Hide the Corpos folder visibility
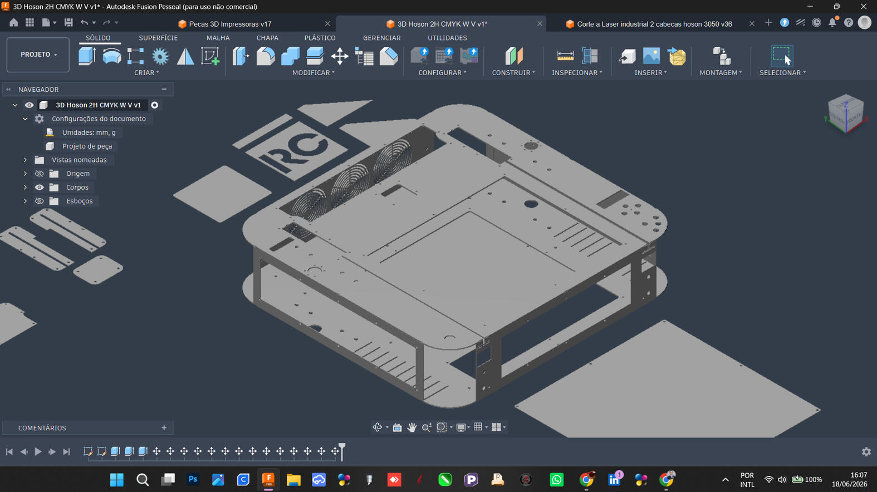 pyautogui.click(x=40, y=187)
